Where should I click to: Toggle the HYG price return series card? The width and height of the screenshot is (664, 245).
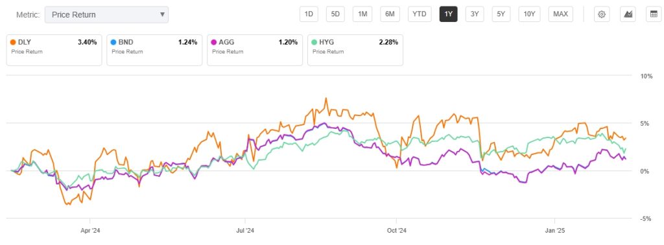(x=355, y=50)
